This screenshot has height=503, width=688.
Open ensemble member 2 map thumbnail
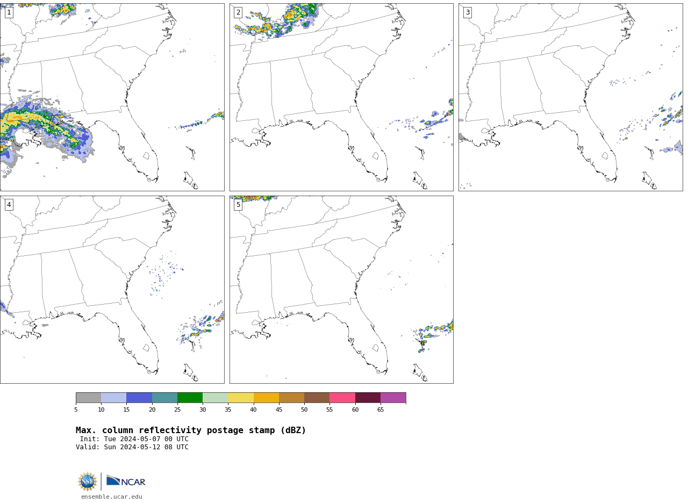pyautogui.click(x=341, y=97)
